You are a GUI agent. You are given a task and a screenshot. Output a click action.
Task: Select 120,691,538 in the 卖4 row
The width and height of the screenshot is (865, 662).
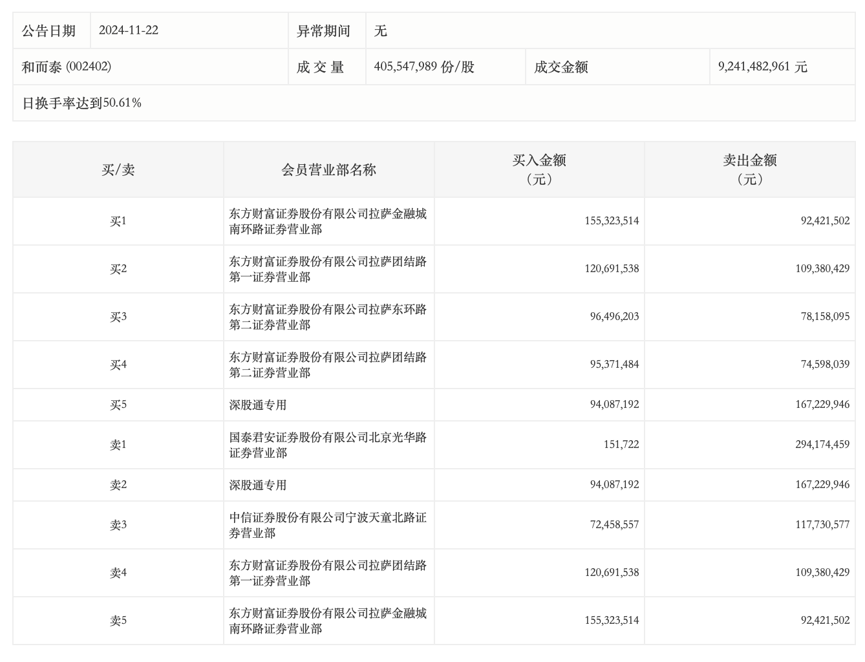click(612, 573)
